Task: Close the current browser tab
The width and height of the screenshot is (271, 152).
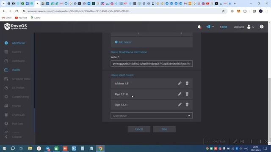Action: pos(37,3)
